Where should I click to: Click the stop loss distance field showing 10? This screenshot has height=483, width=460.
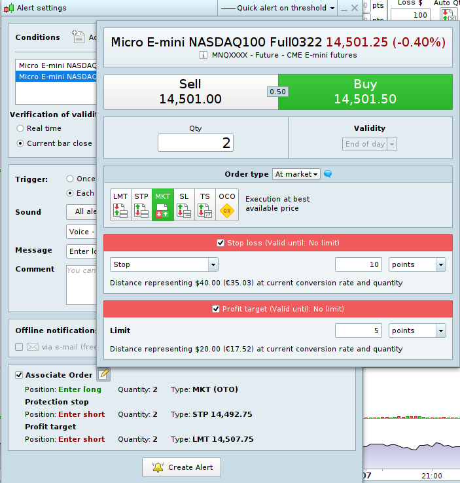359,264
